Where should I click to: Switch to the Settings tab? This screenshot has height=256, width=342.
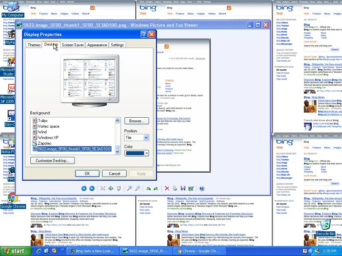pos(117,45)
